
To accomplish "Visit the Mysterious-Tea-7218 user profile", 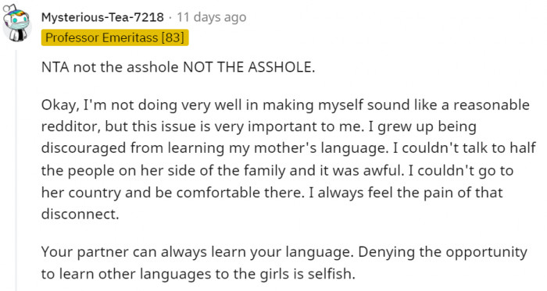I will point(102,17).
